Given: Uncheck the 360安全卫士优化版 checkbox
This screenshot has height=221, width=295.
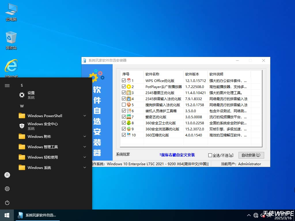Looking at the screenshot, I should pyautogui.click(x=124, y=123).
